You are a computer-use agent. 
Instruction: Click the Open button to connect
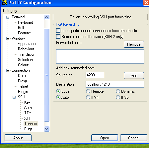105,138
